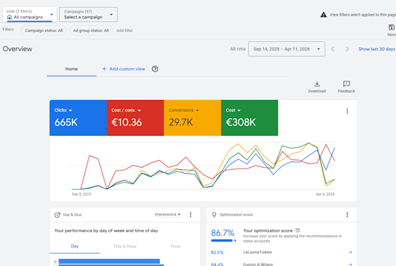Click the 86.7% optimization score progress bar
Viewport: 396px width, 266px height.
point(224,240)
